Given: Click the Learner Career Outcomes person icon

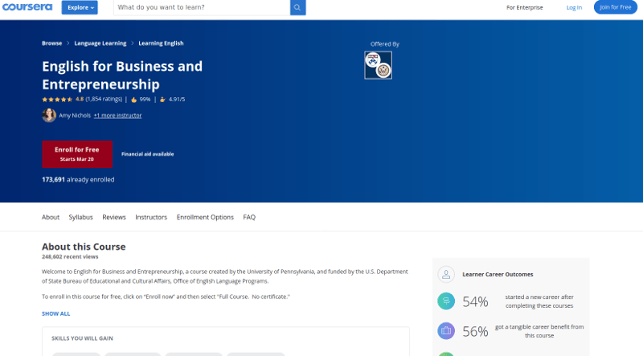Looking at the screenshot, I should (446, 274).
